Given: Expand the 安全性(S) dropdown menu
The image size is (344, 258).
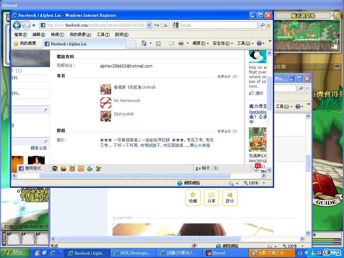Looking at the screenshot, I should pos(222,43).
